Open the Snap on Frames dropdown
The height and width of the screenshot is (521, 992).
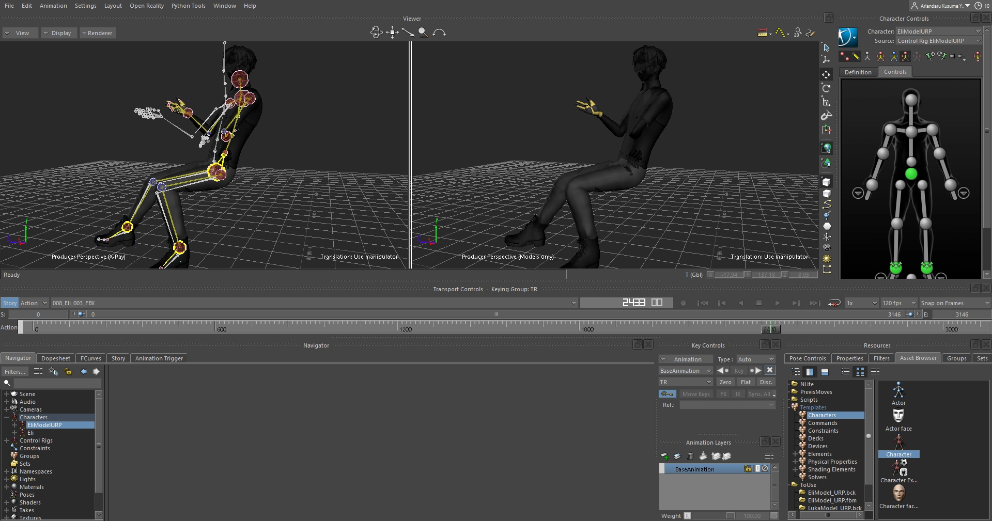tap(955, 303)
